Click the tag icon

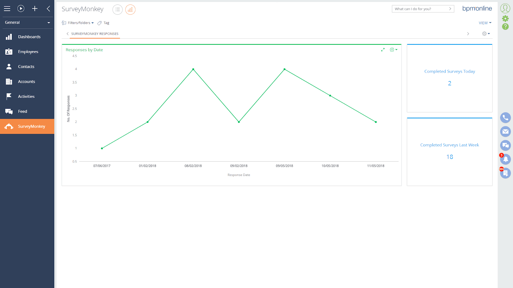tap(99, 23)
